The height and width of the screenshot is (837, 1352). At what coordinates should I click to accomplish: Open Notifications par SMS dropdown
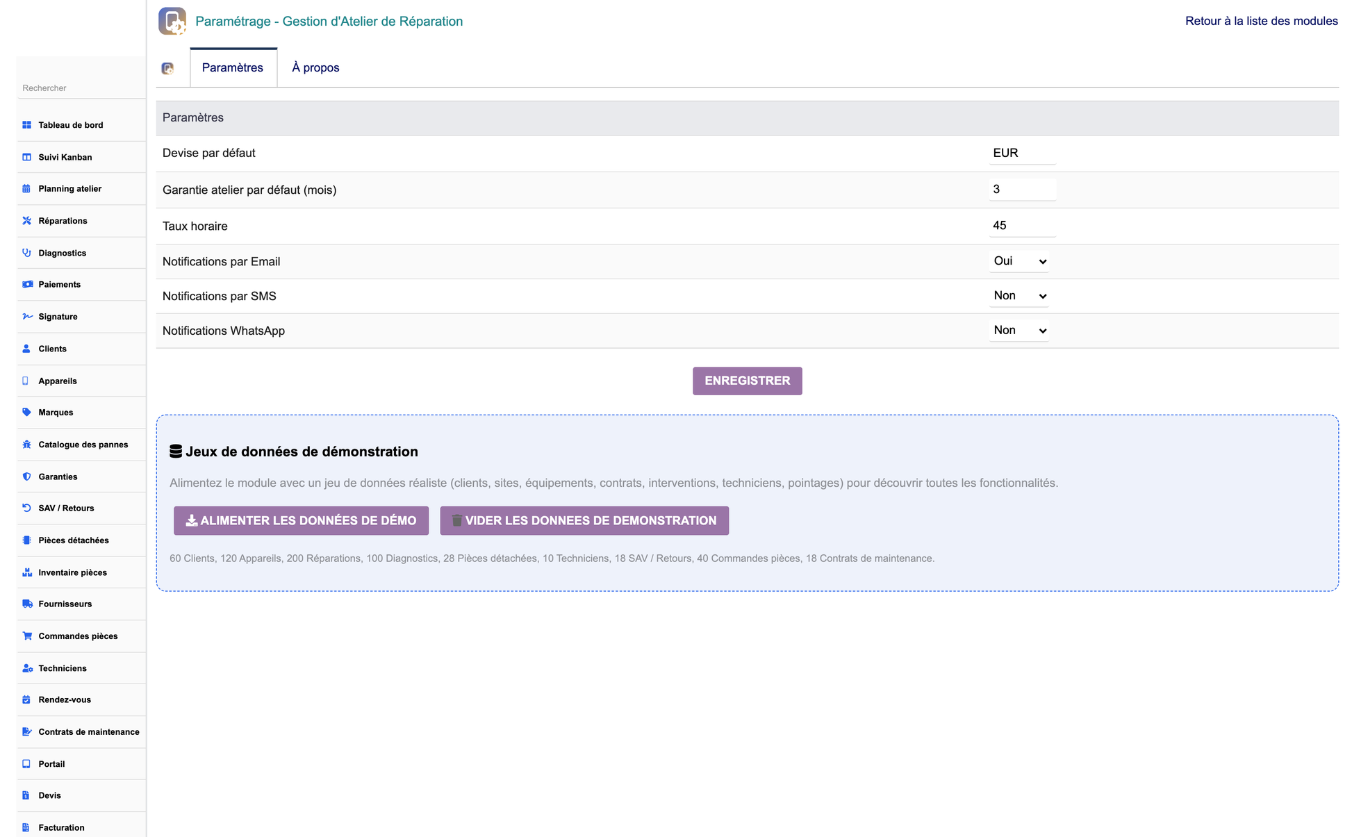click(x=1019, y=296)
